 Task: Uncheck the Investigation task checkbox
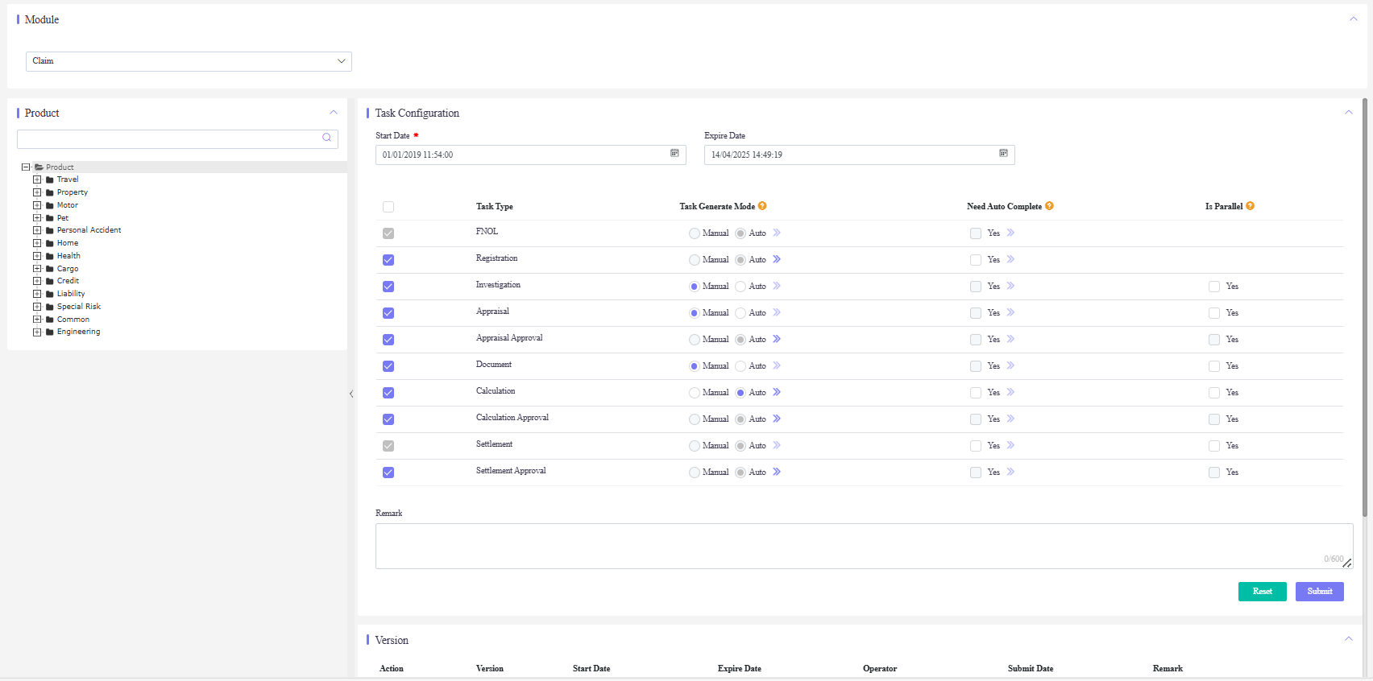(x=388, y=287)
